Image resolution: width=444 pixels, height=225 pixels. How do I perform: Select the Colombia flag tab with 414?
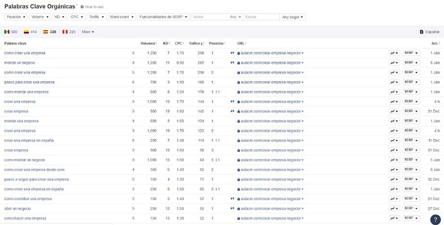tap(30, 32)
